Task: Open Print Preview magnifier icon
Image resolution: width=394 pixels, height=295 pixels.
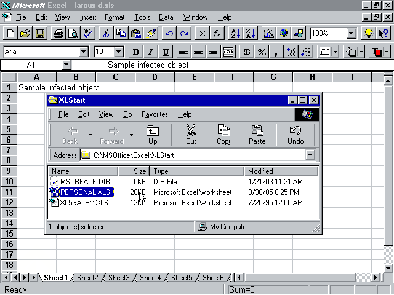Action: coord(73,33)
